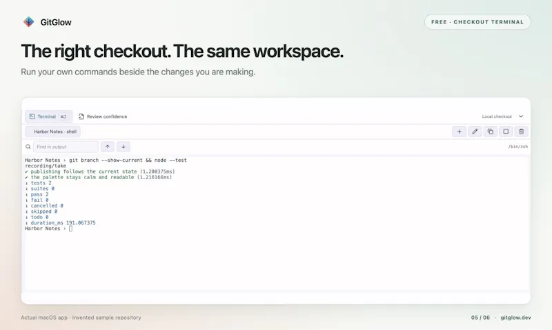This screenshot has width=552, height=330.
Task: Focus the Find in output field
Action: 66,147
